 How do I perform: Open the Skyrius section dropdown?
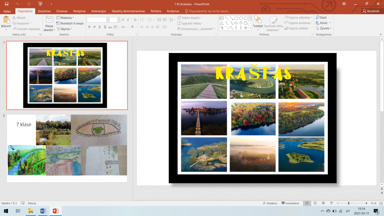click(65, 28)
